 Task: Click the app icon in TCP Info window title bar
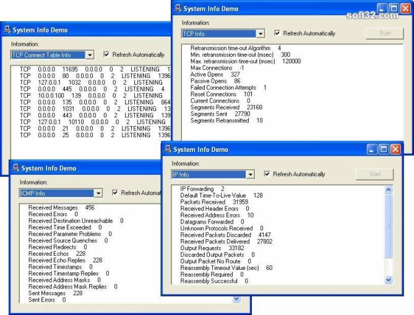click(178, 9)
